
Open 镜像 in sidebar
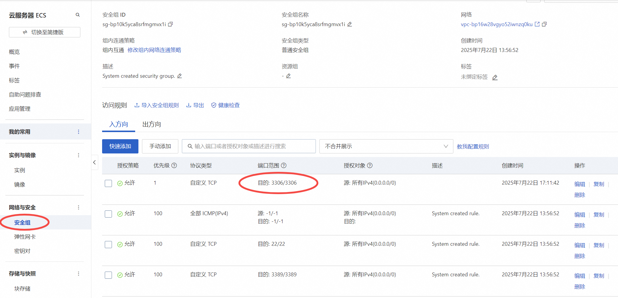click(x=20, y=185)
